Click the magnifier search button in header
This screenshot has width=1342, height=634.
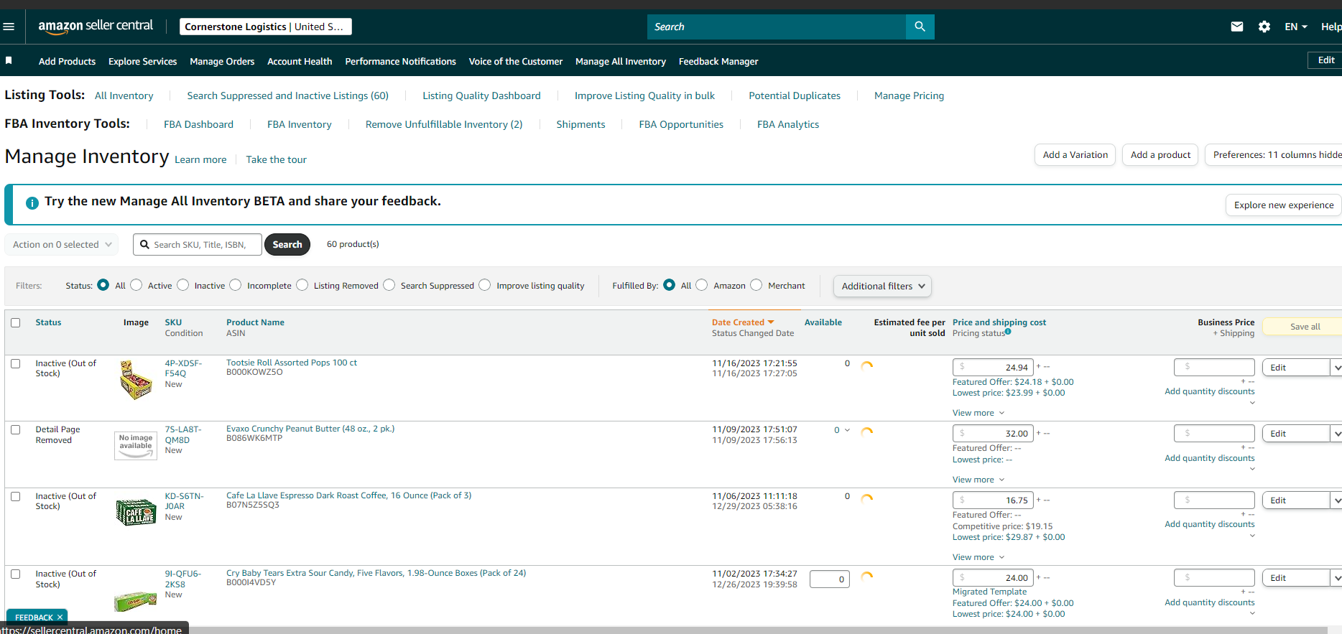click(x=920, y=27)
